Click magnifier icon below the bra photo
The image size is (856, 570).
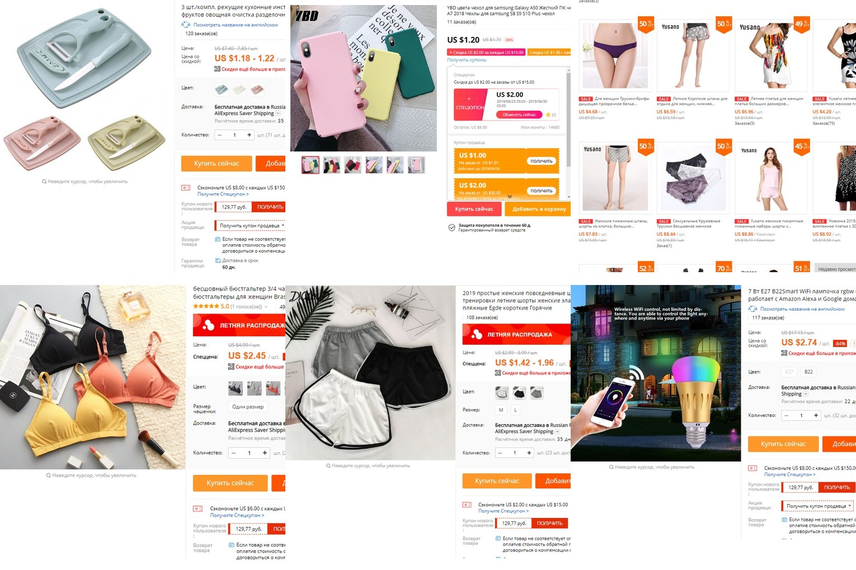pos(49,476)
